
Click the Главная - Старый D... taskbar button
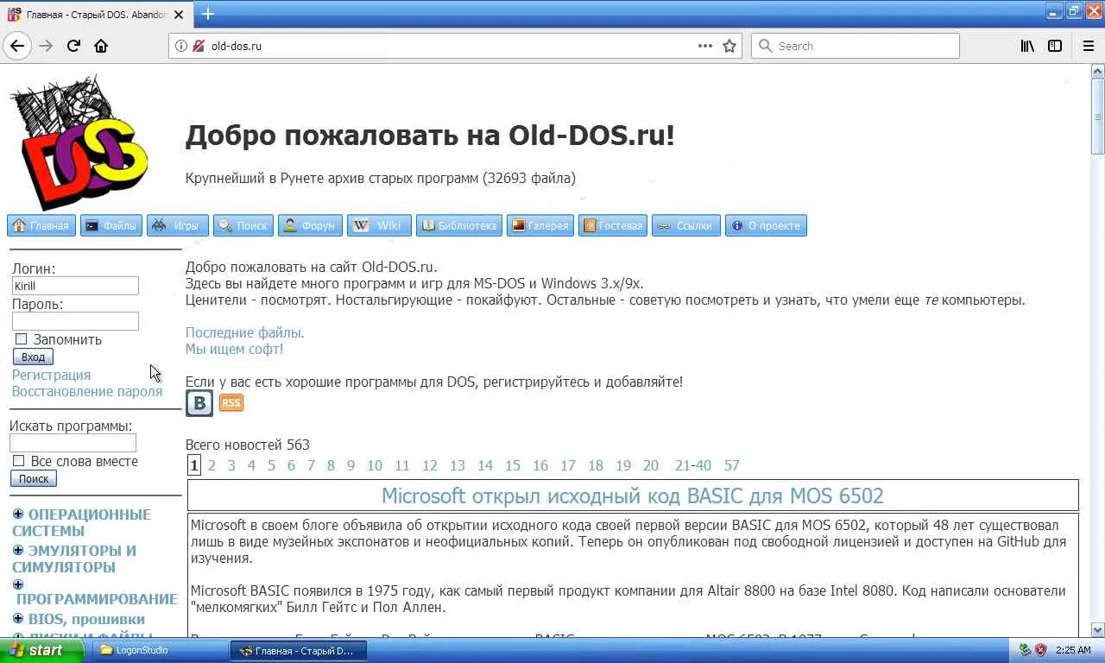[299, 650]
